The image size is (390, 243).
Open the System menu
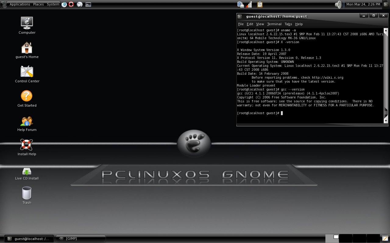pyautogui.click(x=53, y=4)
